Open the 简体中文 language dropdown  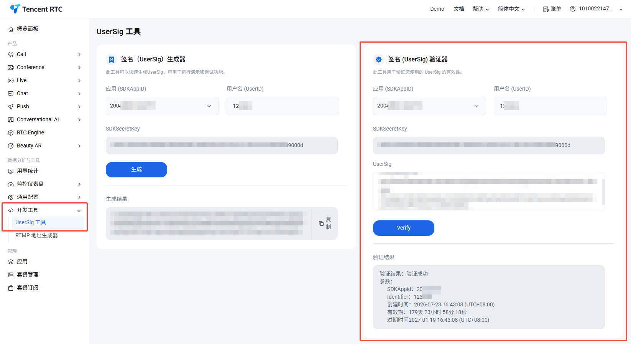pyautogui.click(x=511, y=9)
